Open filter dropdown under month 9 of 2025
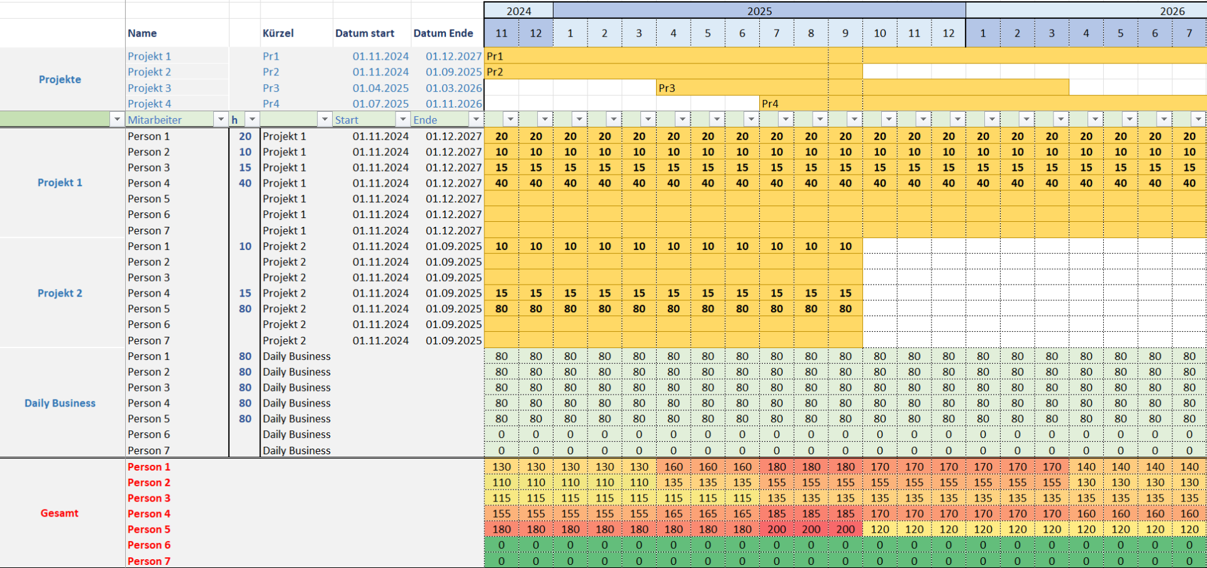 [854, 119]
